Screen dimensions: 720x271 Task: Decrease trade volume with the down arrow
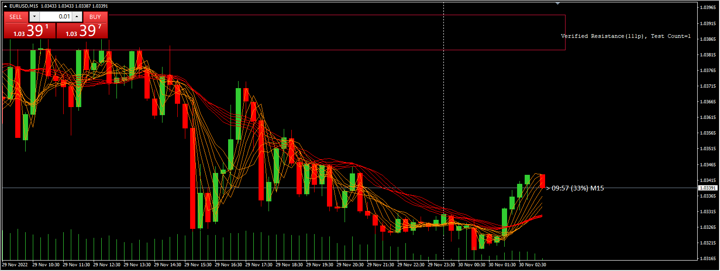[34, 17]
